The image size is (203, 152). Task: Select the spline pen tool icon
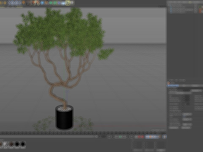click(x=47, y=3)
